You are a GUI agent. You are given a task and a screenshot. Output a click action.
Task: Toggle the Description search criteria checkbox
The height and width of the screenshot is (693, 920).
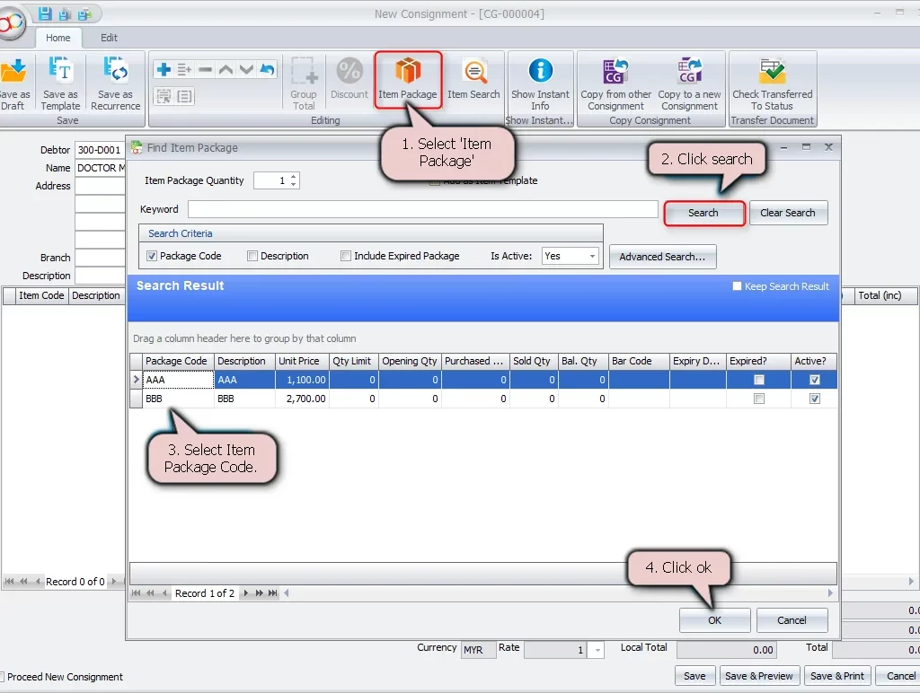pos(252,256)
